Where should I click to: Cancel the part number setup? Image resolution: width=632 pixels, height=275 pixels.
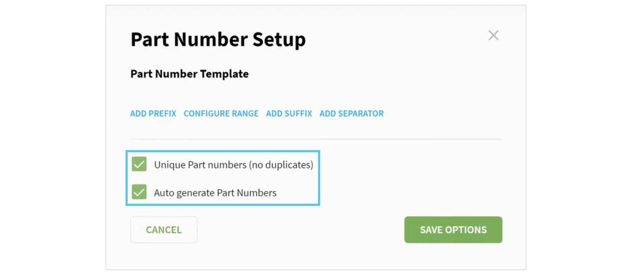(x=163, y=230)
